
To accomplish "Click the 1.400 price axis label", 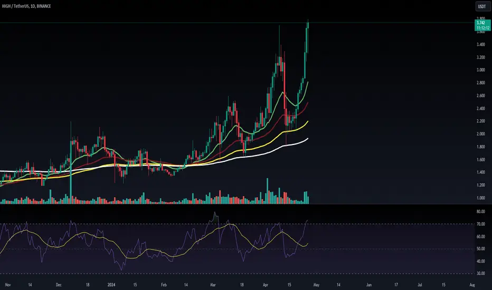I will click(481, 172).
